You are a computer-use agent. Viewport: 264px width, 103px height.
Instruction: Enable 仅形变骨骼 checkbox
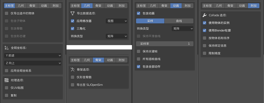(73, 77)
